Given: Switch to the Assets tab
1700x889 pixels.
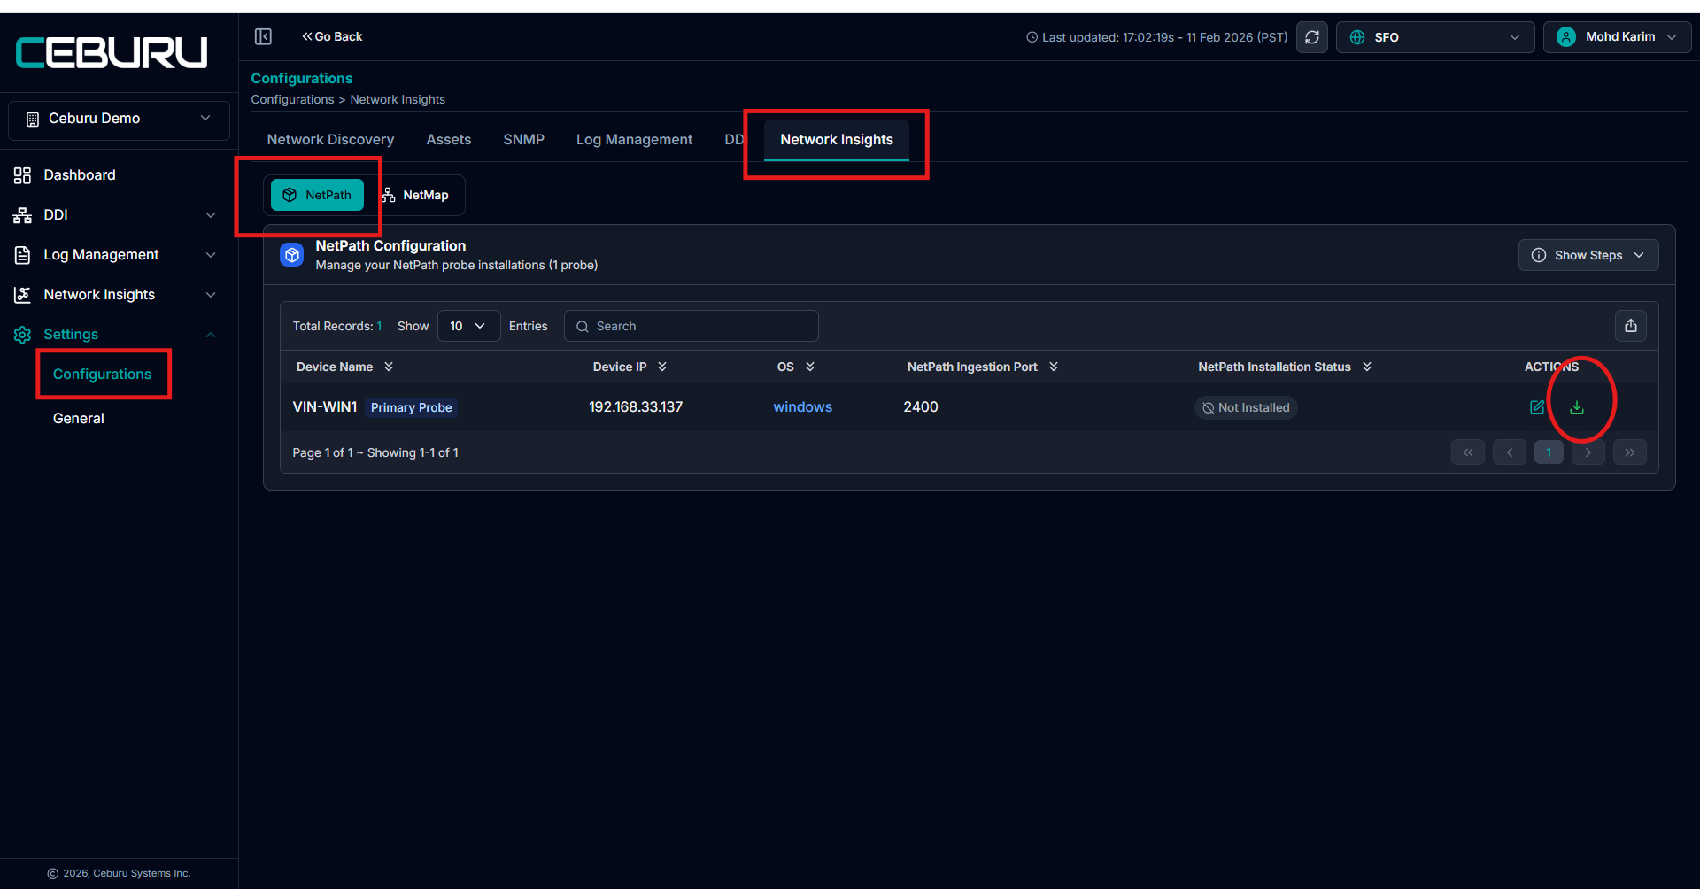Looking at the screenshot, I should (x=449, y=140).
